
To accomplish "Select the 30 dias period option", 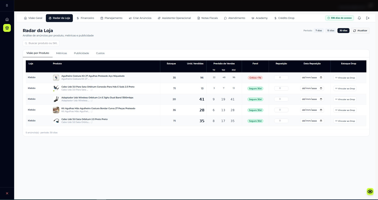I will (x=343, y=30).
